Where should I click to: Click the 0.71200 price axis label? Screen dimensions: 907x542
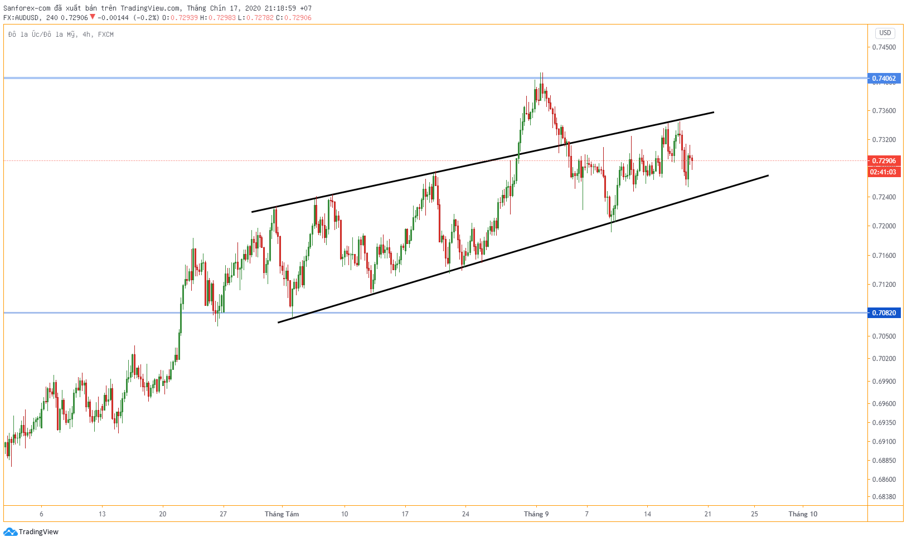tap(884, 285)
